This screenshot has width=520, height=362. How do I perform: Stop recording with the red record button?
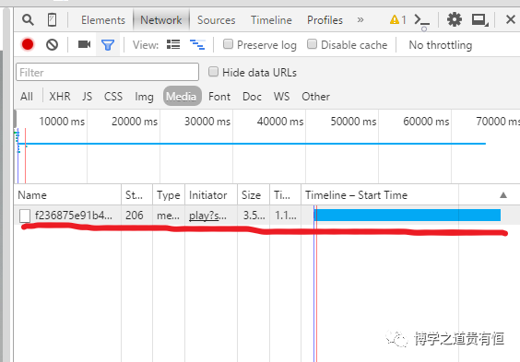click(28, 44)
